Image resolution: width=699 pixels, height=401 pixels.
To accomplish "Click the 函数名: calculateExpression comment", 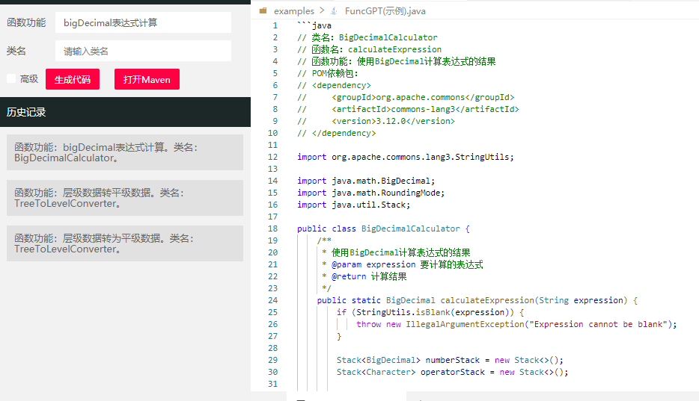I will click(x=370, y=49).
